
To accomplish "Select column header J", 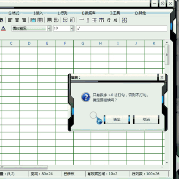I will coord(136,43).
